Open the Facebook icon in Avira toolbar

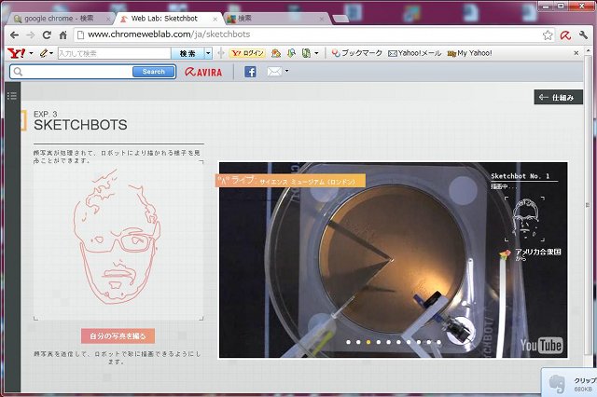click(x=250, y=72)
